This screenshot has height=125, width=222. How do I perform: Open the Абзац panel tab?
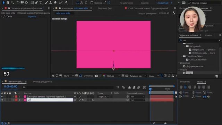coord(200,82)
